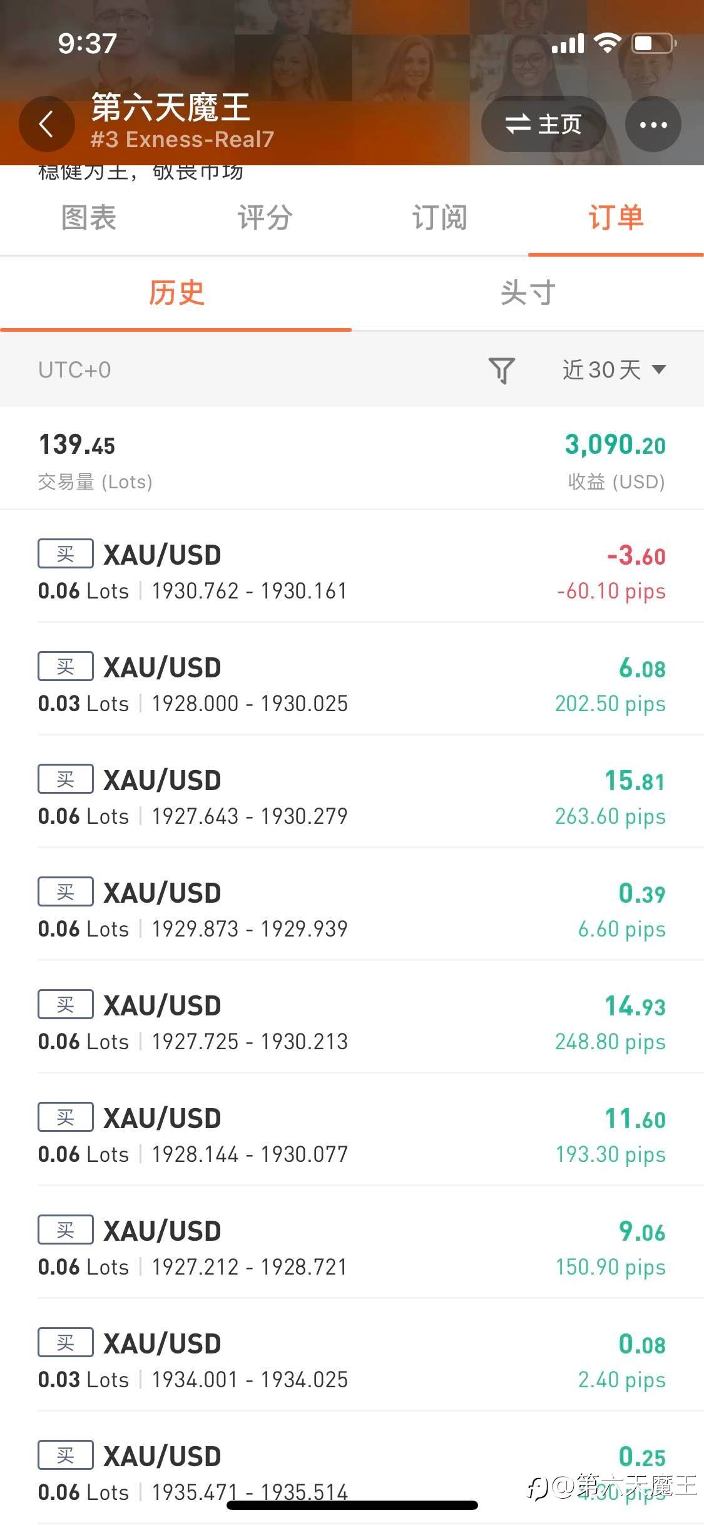The width and height of the screenshot is (704, 1525).
Task: Open XAU/USD order with 14.93 profit
Action: point(352,1022)
